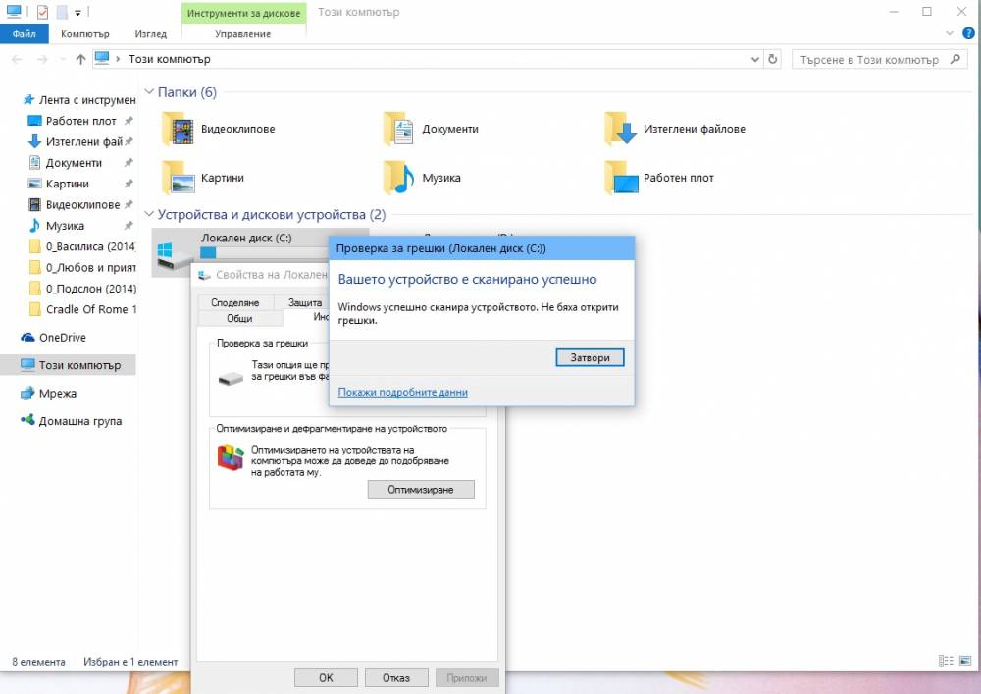
Task: Click OK in properties dialog
Action: pyautogui.click(x=326, y=677)
